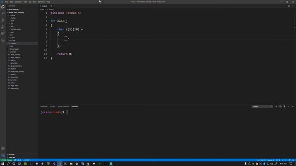Open the Terminal menu

tap(41, 2)
